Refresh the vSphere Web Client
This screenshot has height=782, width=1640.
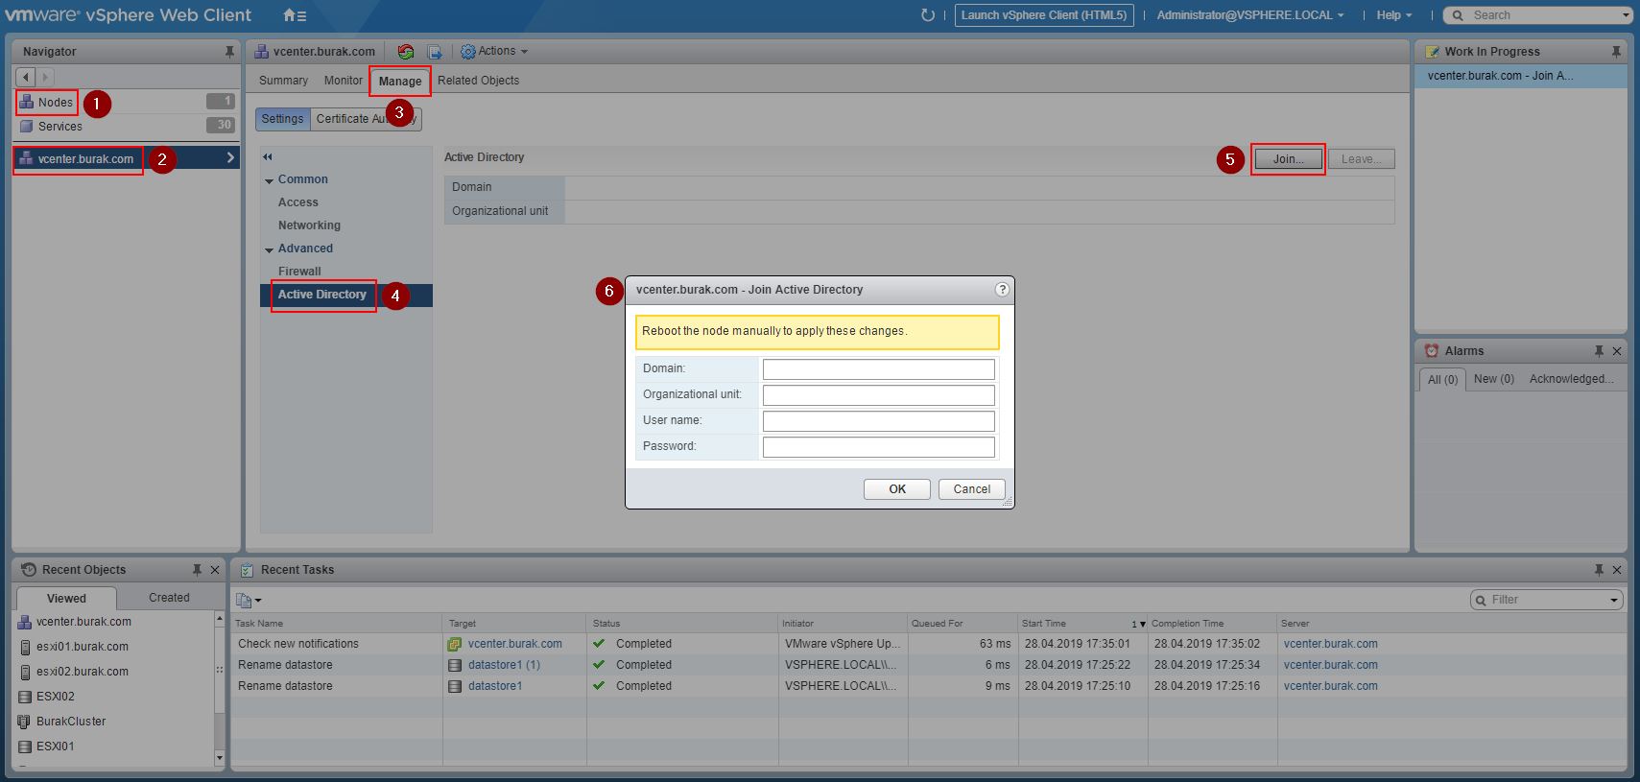pos(927,15)
